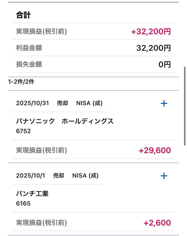Image resolution: width=187 pixels, height=236 pixels.
Task: Click the 0円 loss amount value
Action: [x=165, y=65]
